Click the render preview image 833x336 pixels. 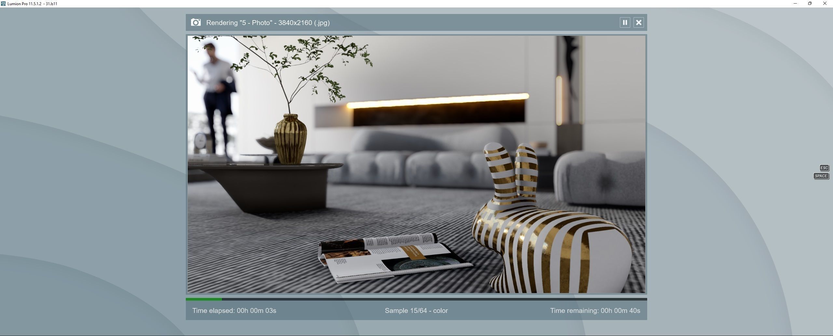click(x=416, y=164)
